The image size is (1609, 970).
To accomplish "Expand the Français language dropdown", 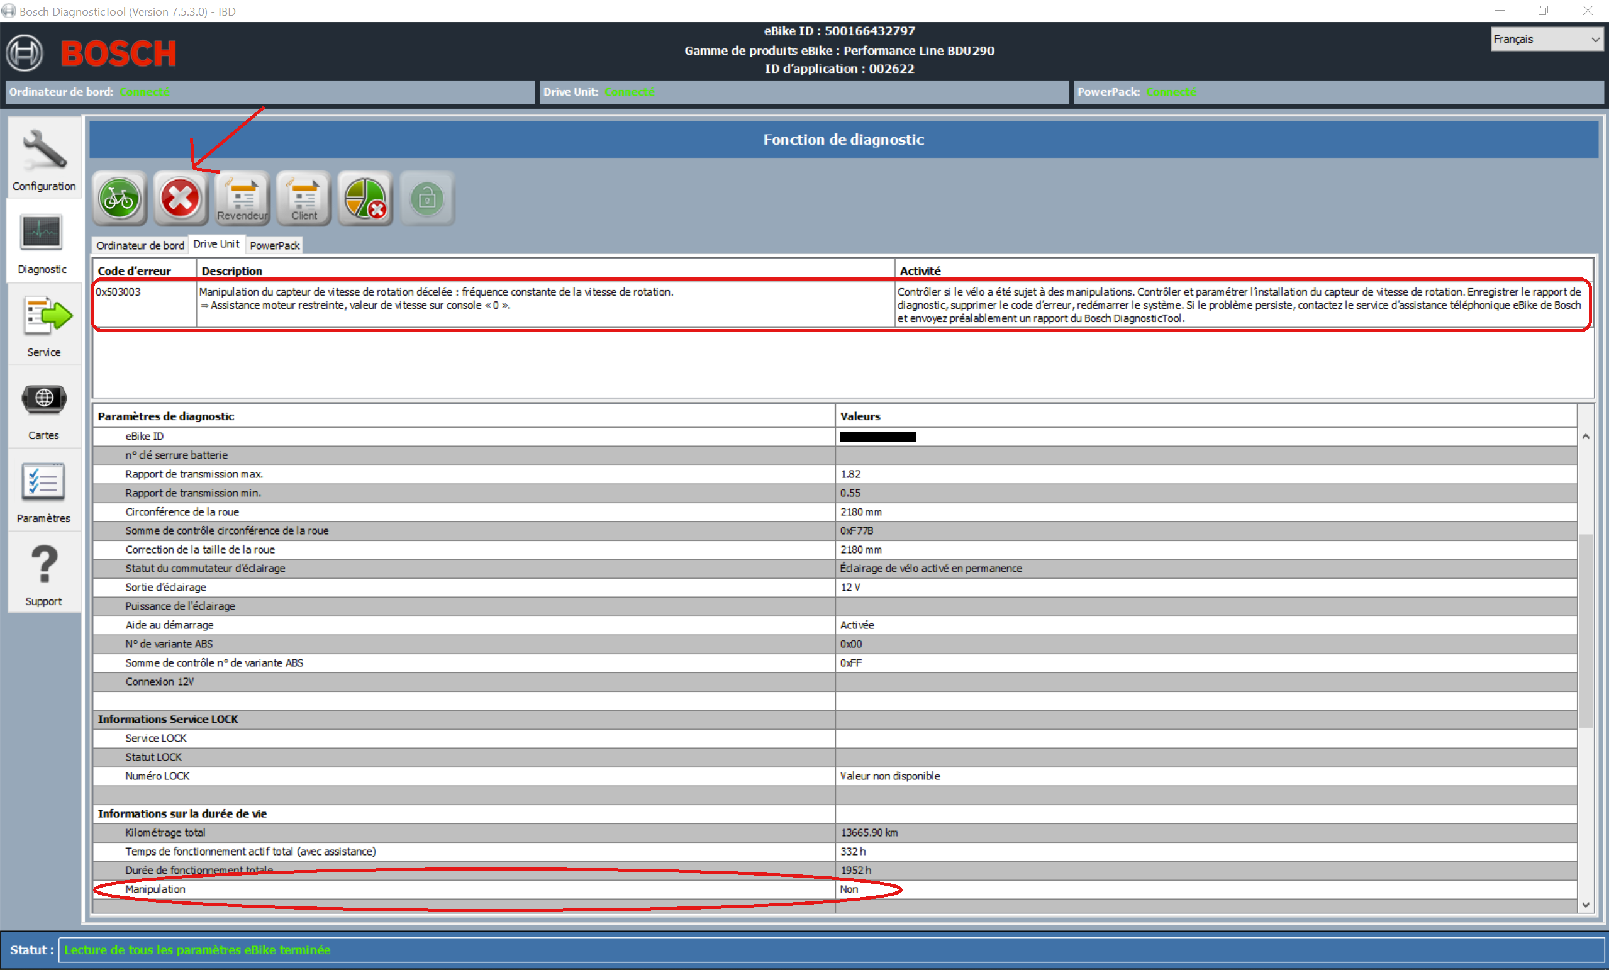I will (x=1546, y=39).
